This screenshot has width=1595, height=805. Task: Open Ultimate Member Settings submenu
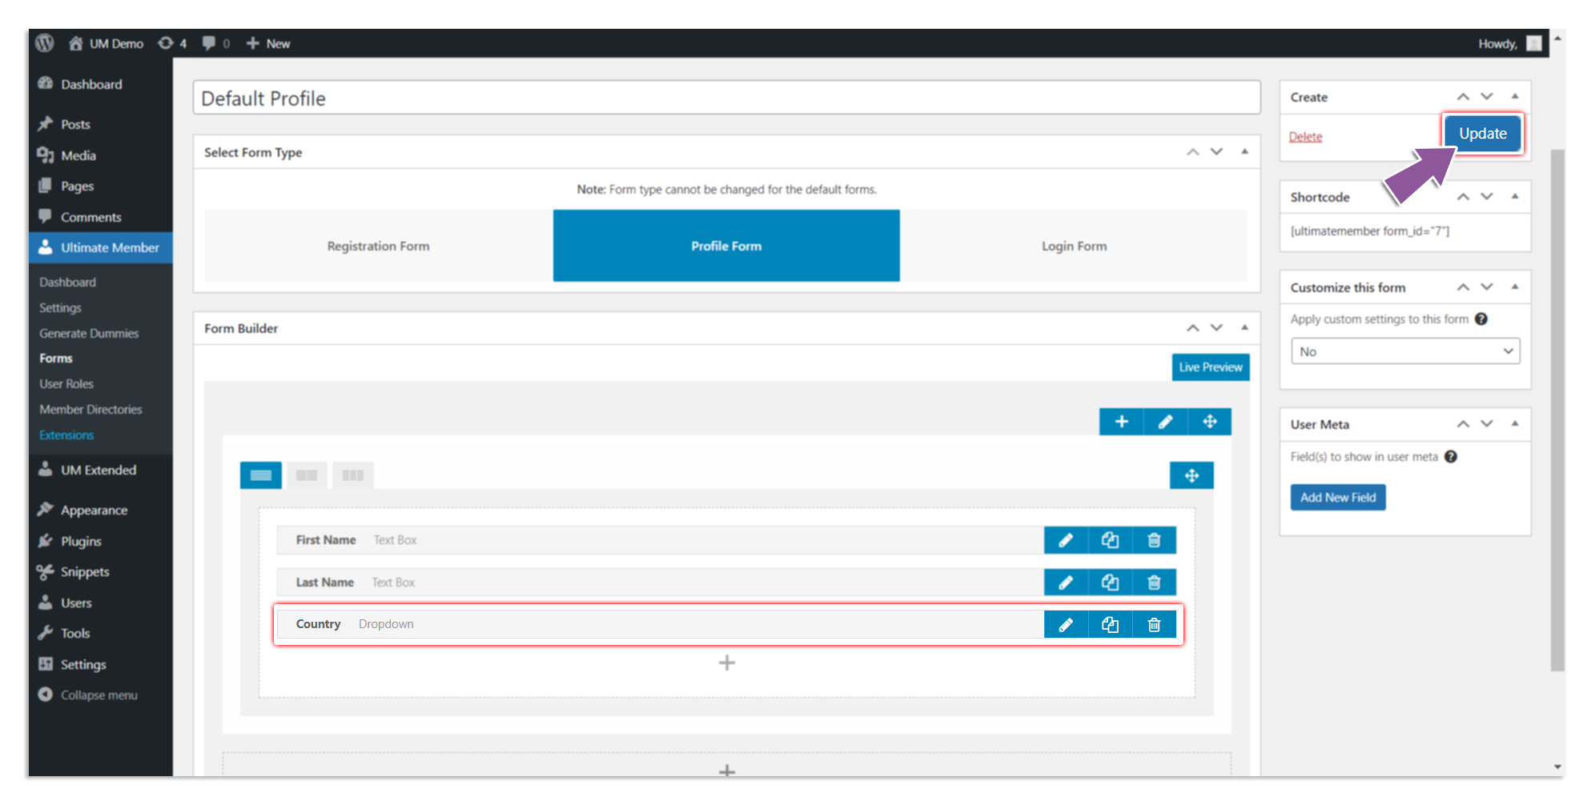click(60, 307)
